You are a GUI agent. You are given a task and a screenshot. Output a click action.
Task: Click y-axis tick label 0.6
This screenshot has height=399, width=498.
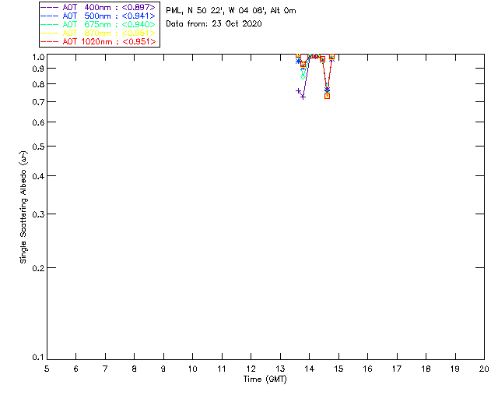[38, 122]
